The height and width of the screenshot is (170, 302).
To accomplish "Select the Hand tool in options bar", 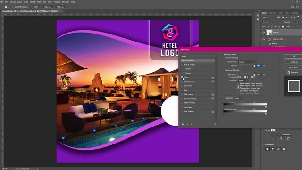I will pos(6,7).
